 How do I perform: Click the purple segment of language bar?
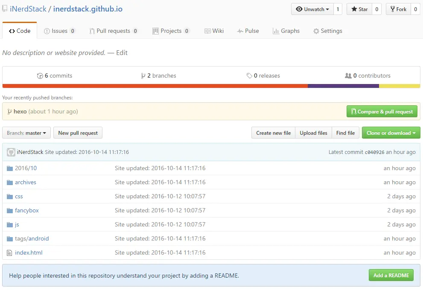[344, 86]
